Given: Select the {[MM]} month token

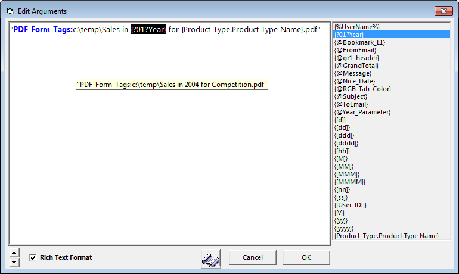Looking at the screenshot, I should [x=392, y=166].
